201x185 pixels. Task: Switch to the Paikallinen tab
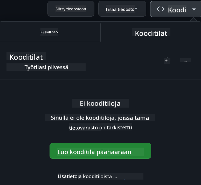point(49,32)
